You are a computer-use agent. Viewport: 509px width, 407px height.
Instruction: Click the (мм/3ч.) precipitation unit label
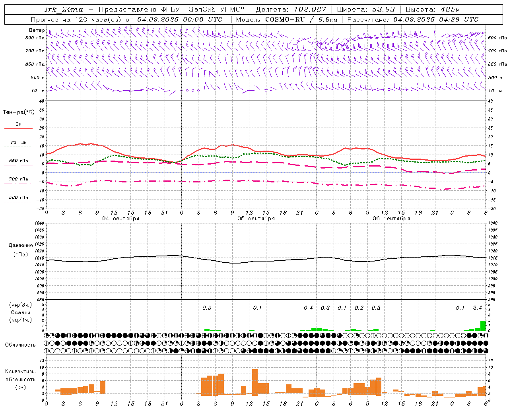(x=21, y=305)
